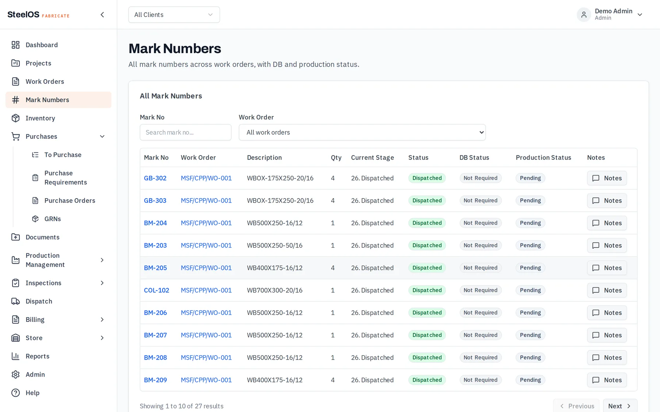Screen dimensions: 660x412
Task: Click the Demo Admin user avatar icon
Action: pyautogui.click(x=584, y=15)
